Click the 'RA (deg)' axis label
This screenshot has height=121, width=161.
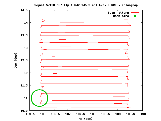click(86, 119)
